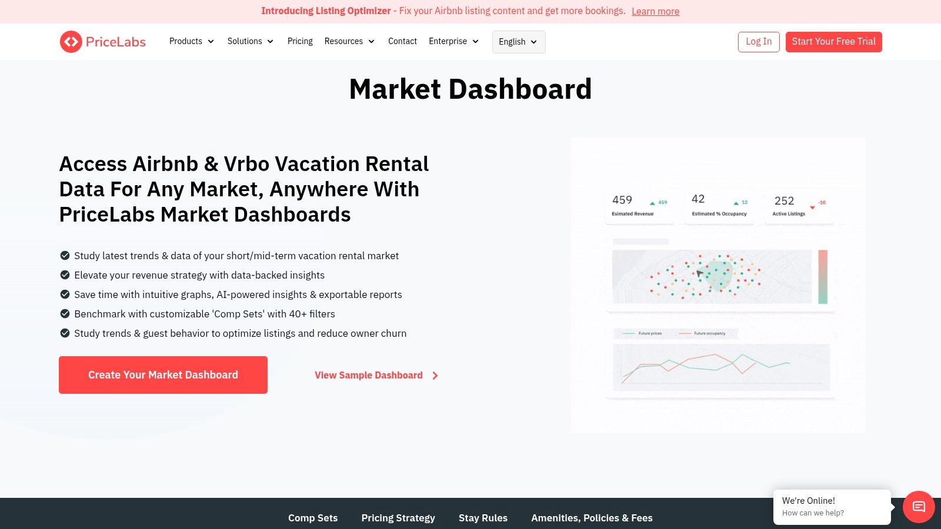Follow the Learn more banner link
This screenshot has width=941, height=529.
tap(655, 11)
